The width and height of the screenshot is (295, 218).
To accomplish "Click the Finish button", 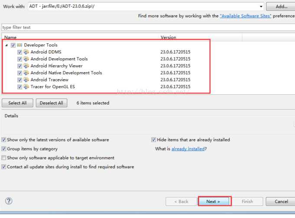I will [247, 202].
